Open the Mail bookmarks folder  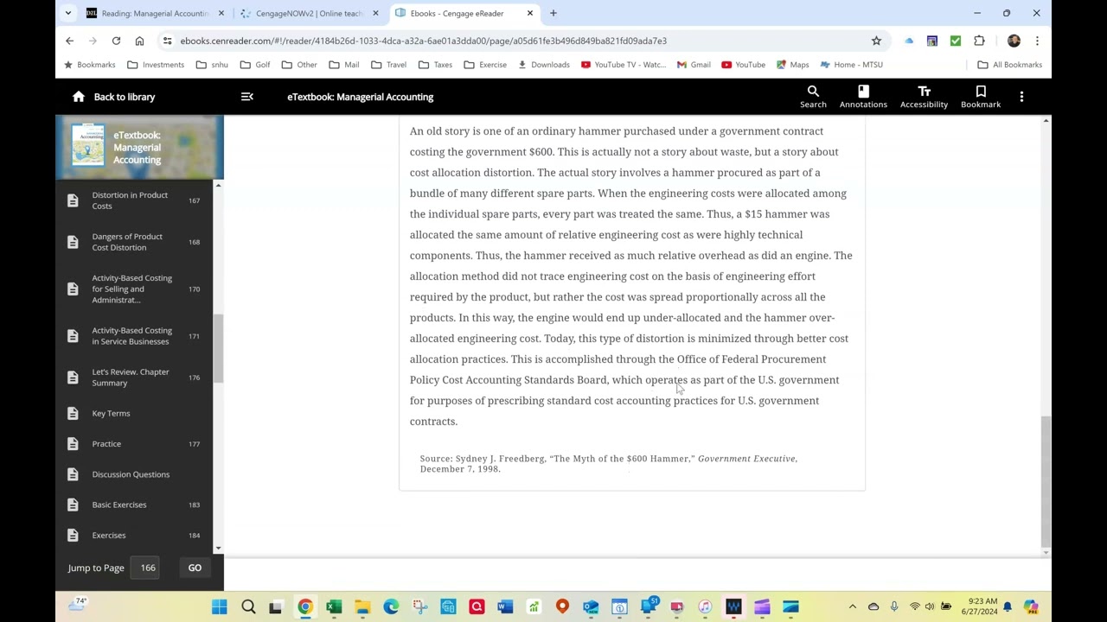pos(343,65)
